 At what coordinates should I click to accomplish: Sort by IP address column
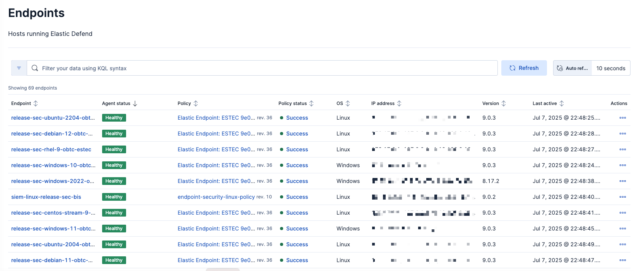point(399,103)
